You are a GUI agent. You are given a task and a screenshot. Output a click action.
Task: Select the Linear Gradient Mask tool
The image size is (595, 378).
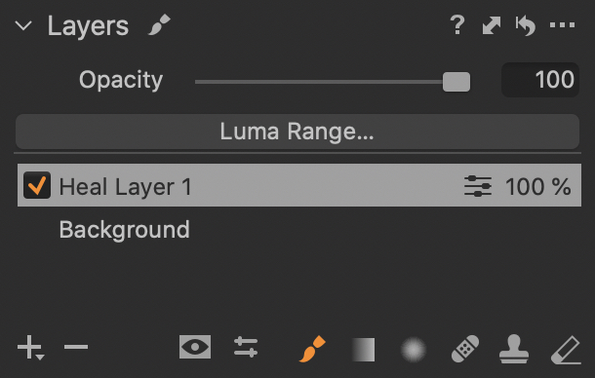(x=363, y=350)
